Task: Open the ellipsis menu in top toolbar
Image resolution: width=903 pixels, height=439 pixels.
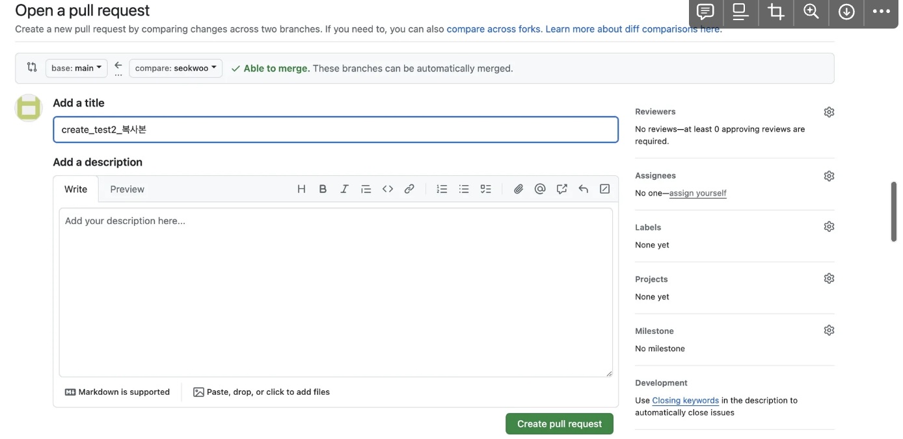Action: (881, 10)
